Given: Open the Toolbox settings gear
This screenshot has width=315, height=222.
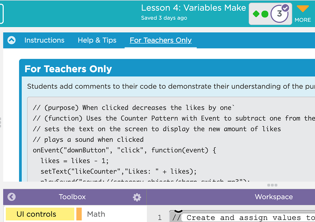Looking at the screenshot, I should point(136,197).
